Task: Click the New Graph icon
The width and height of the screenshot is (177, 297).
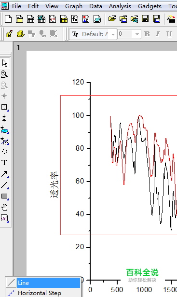Action: (53, 19)
